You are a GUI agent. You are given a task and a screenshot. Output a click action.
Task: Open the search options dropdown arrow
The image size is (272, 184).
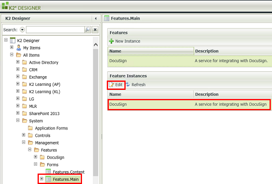(22, 30)
